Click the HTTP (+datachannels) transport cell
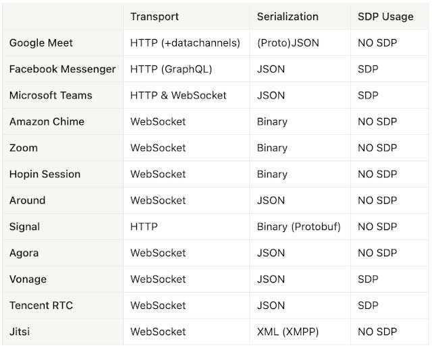 pos(185,43)
